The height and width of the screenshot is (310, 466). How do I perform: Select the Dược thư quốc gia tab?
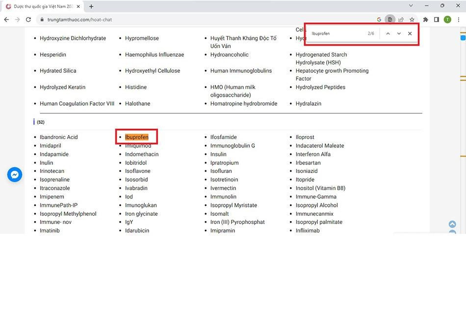[x=42, y=6]
